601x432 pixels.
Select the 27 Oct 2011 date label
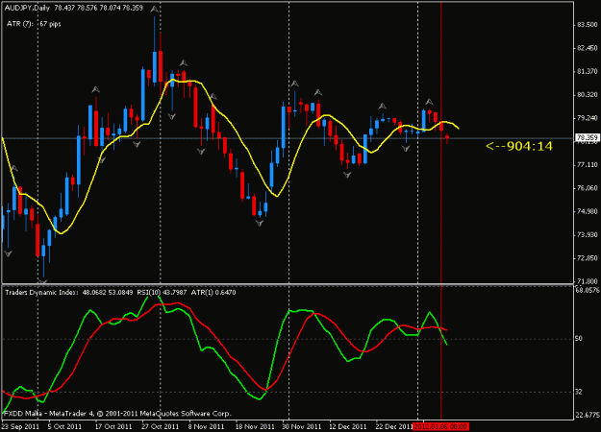click(x=161, y=426)
